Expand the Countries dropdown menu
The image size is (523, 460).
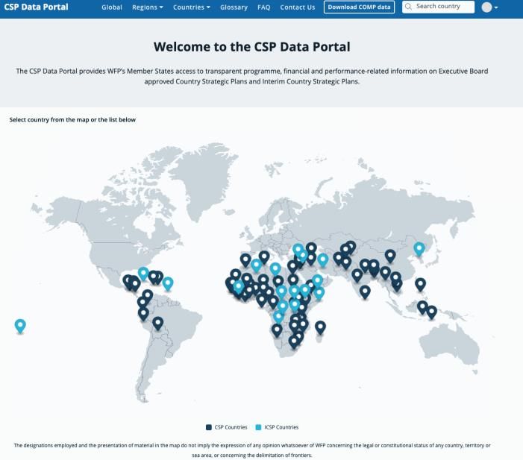point(192,7)
